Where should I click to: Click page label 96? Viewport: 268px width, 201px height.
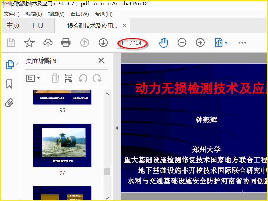[x=62, y=110]
